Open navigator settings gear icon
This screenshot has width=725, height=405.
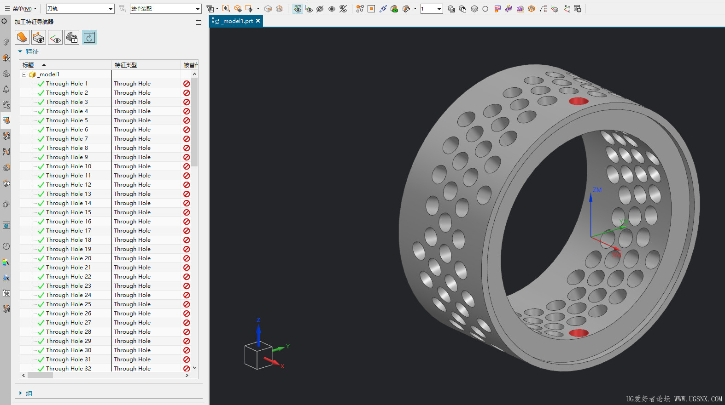pyautogui.click(x=5, y=21)
